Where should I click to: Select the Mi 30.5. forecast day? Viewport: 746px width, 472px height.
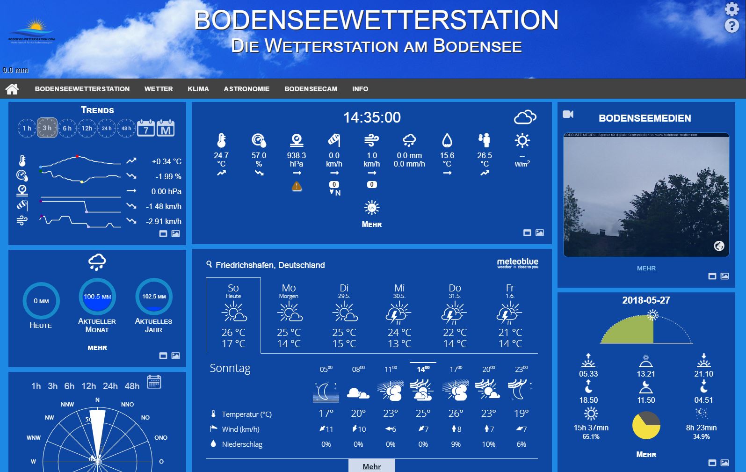coord(399,315)
